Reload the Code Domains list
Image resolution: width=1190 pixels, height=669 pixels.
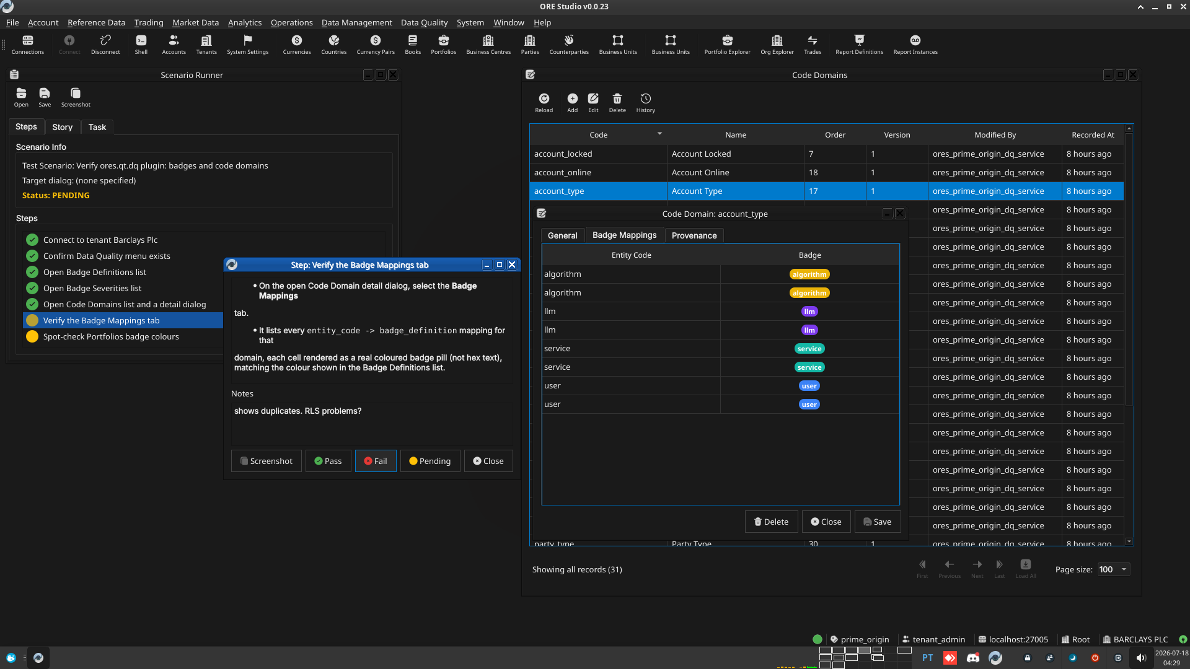(544, 103)
